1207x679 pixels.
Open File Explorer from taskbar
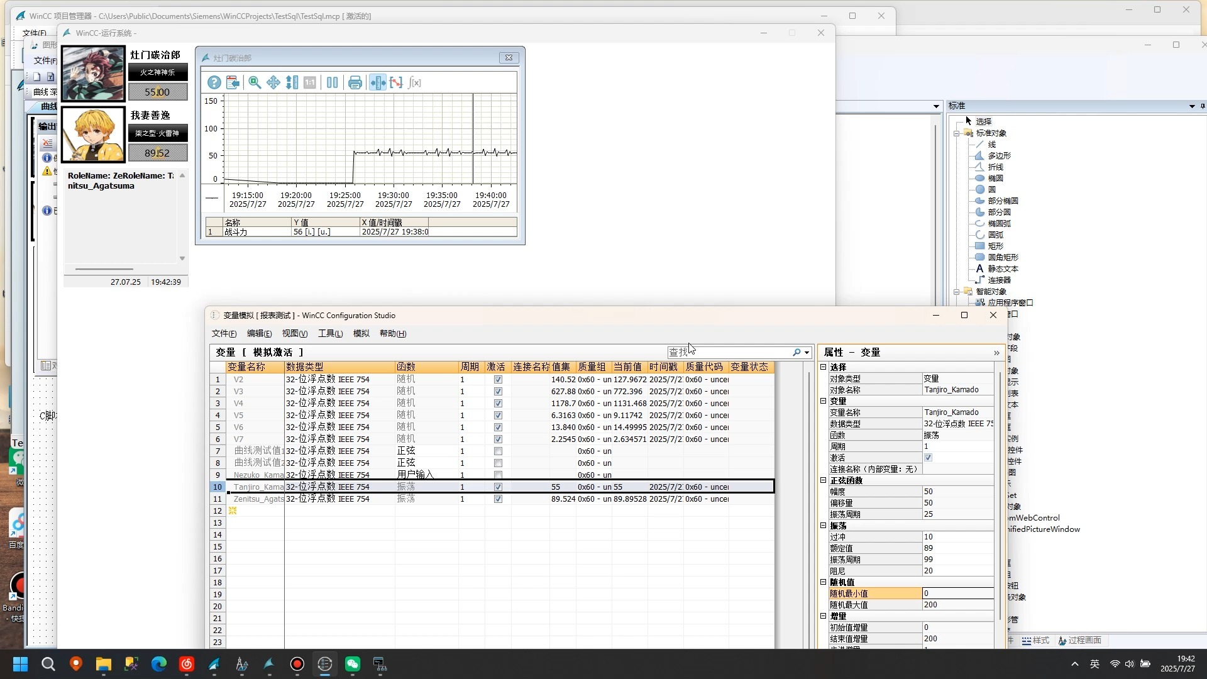point(103,664)
